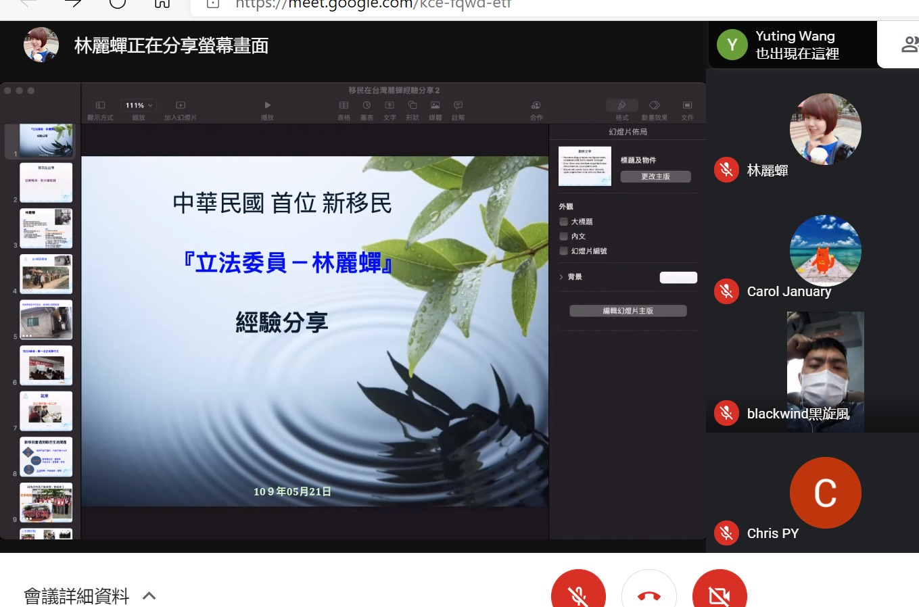Tick the 幻燈片編號 slide number checkbox
The height and width of the screenshot is (607, 919).
pos(563,251)
